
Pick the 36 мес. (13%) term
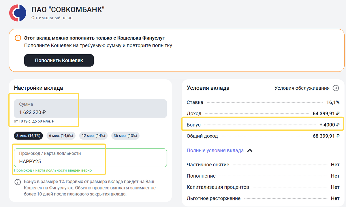point(125,136)
